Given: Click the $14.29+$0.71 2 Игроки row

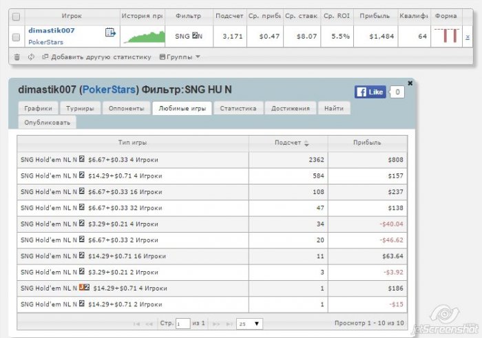Looking at the screenshot, I should click(212, 304).
